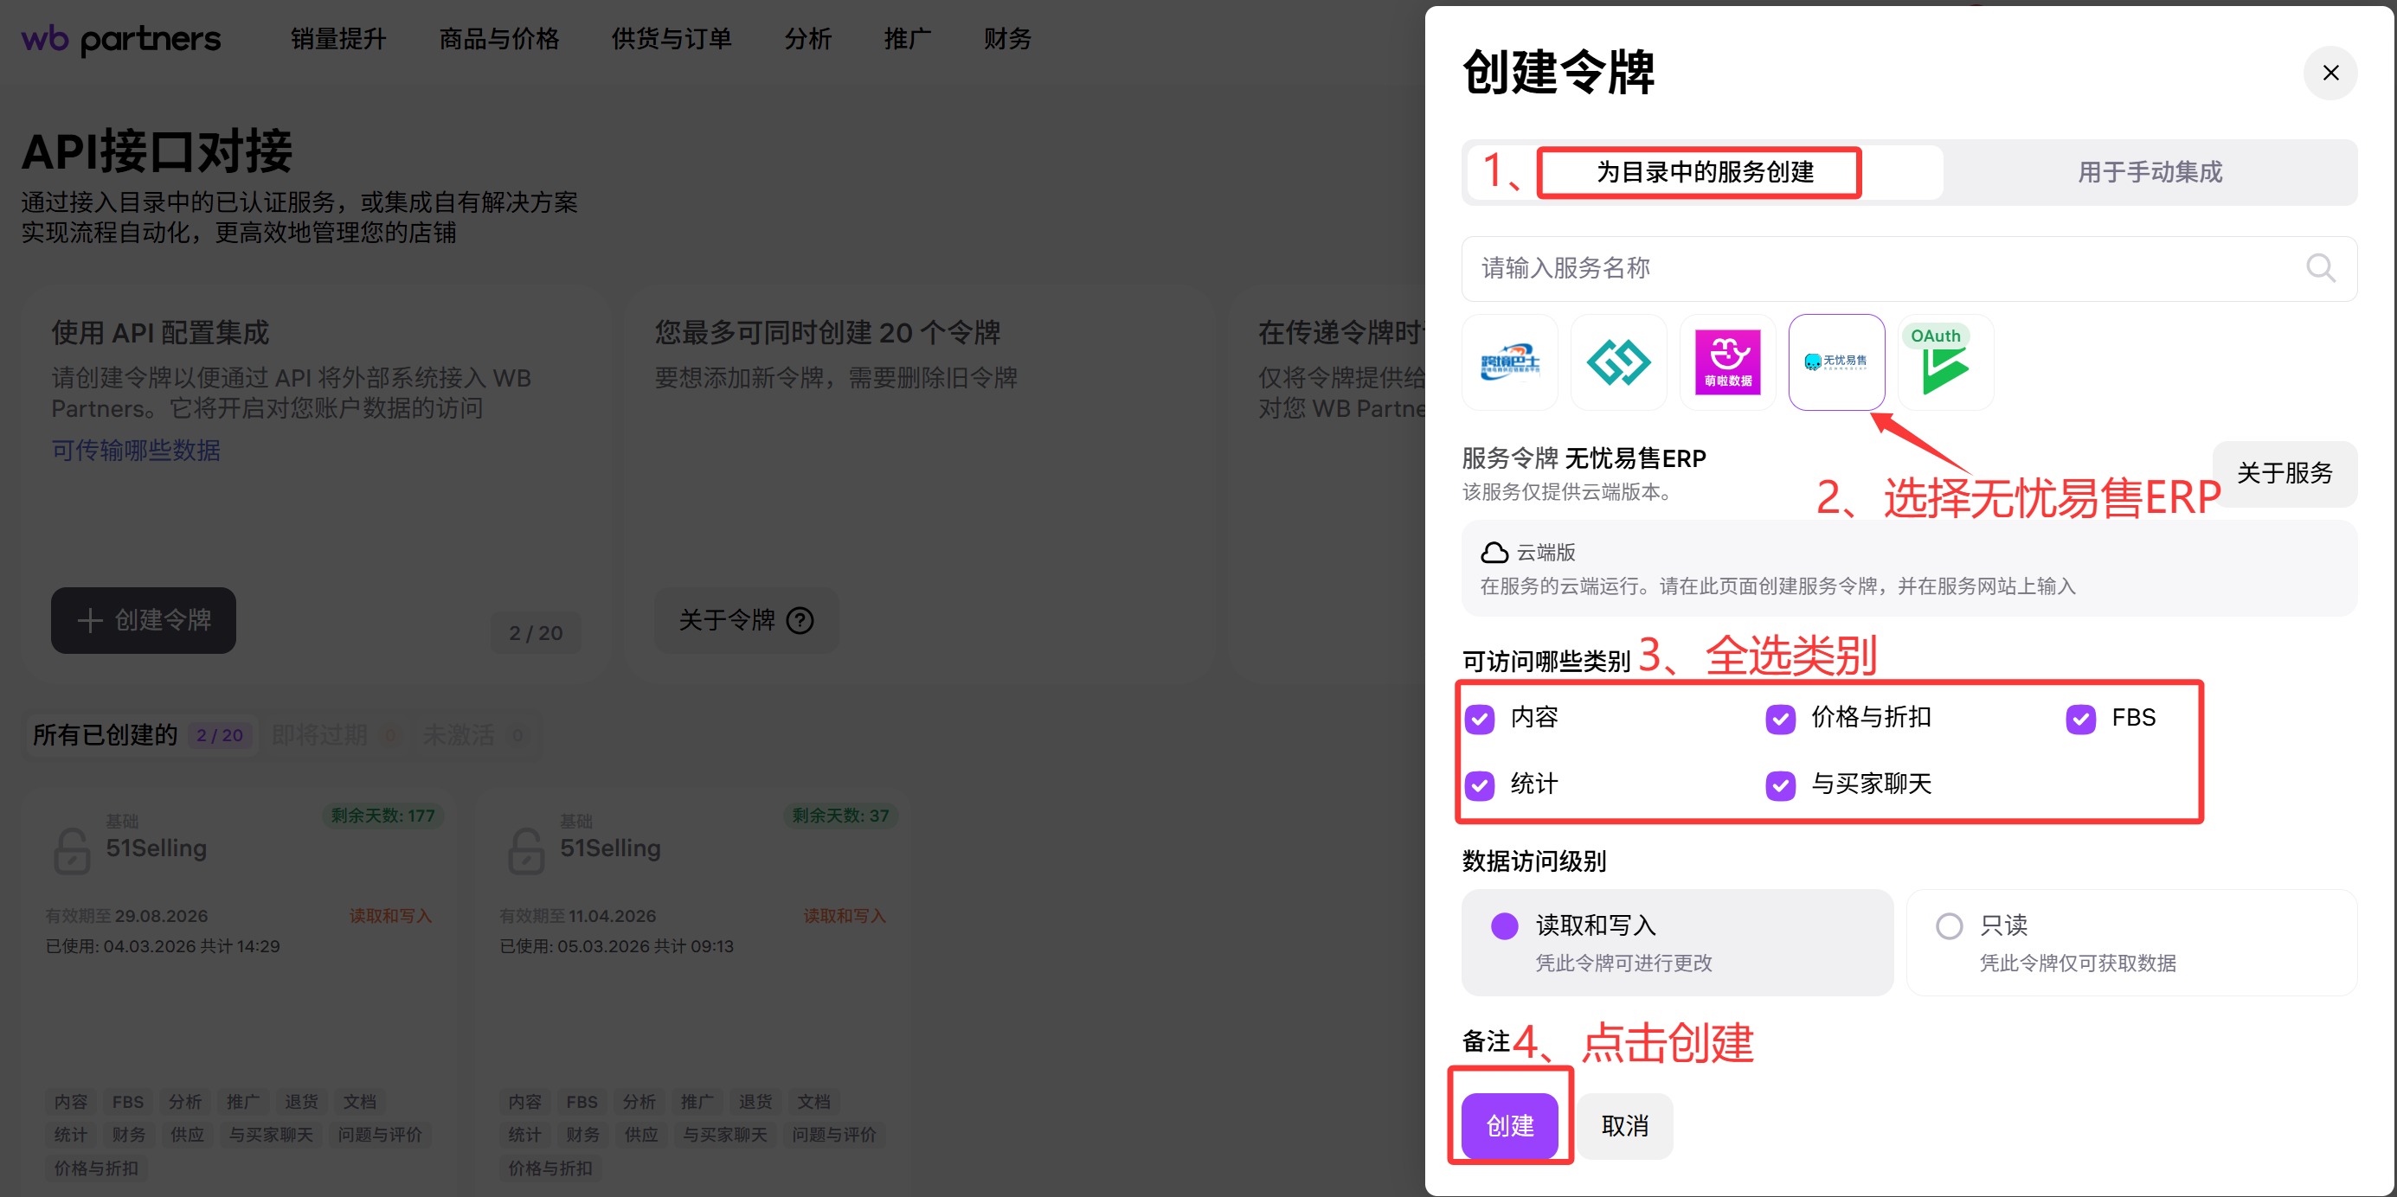Screen dimensions: 2397x1197
Task: Switch to 为目录中的服务创建 tab
Action: [1705, 172]
